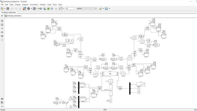Expand the Model Explorer dropdown arrow
This screenshot has width=197, height=111.
(37, 8)
